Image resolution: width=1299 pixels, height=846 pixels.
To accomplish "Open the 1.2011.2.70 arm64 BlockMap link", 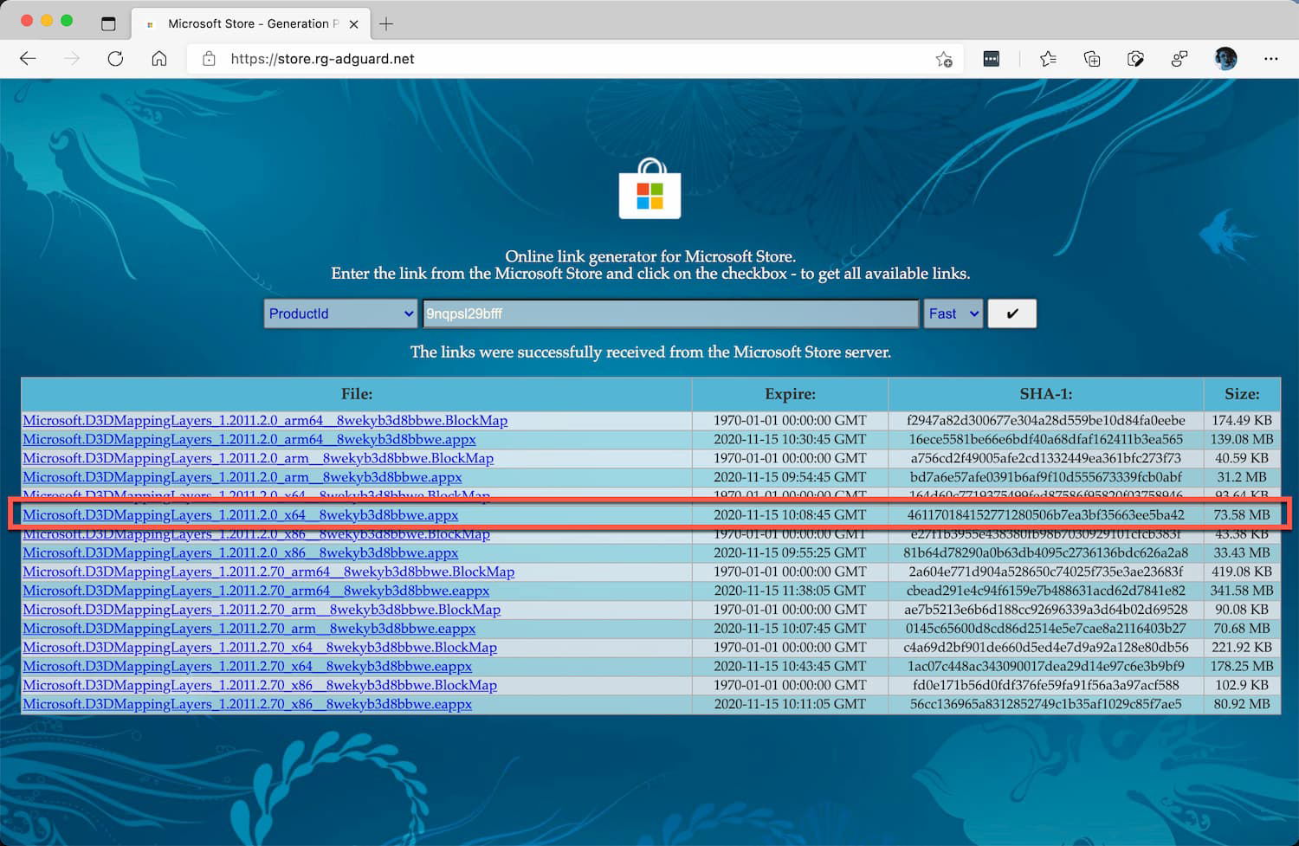I will click(268, 572).
